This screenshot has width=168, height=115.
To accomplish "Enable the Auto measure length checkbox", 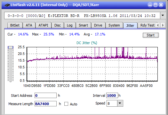I will coord(66,104).
